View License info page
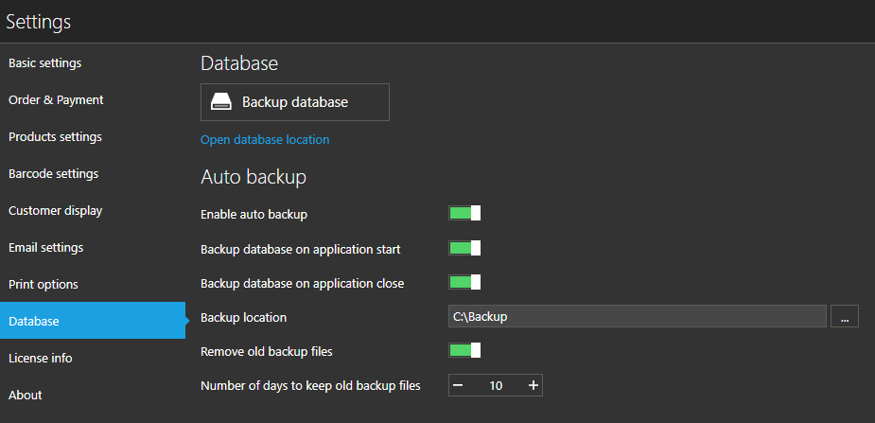875x423 pixels. click(41, 359)
